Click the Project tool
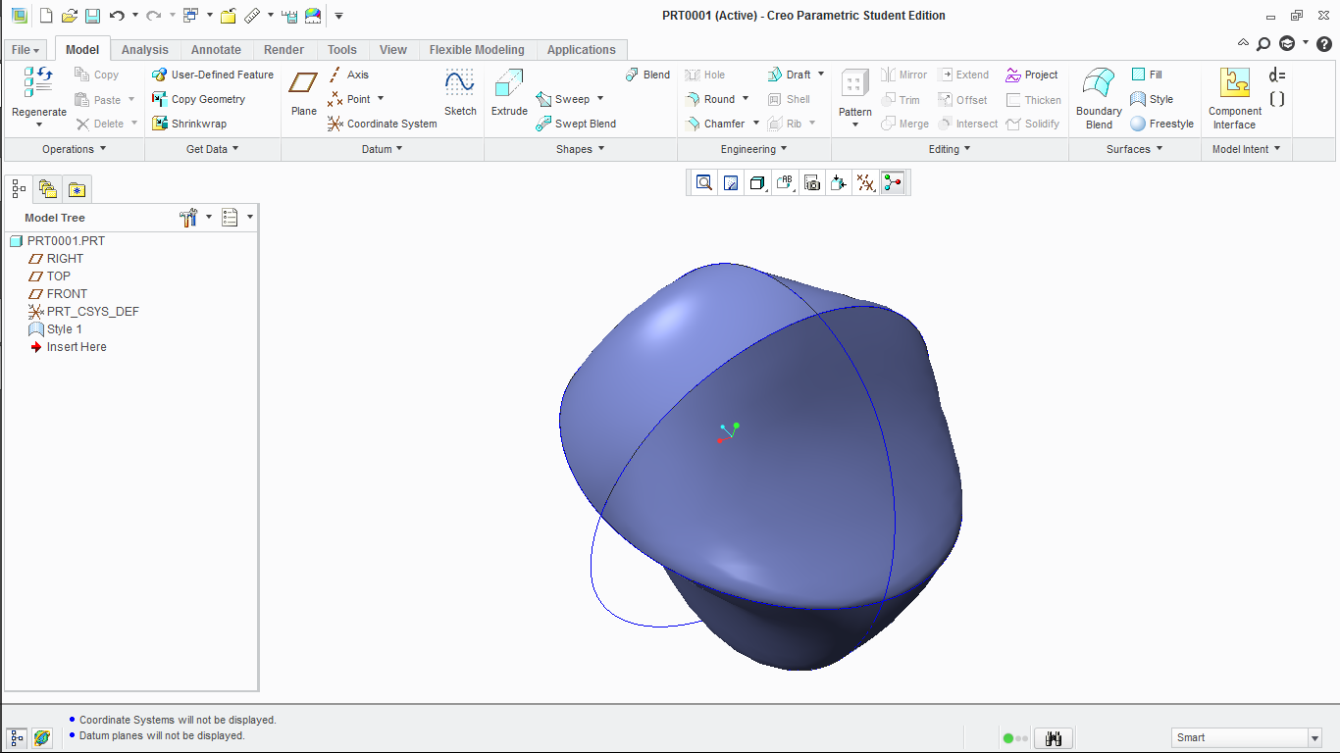Viewport: 1340px width, 753px height. 1032,75
